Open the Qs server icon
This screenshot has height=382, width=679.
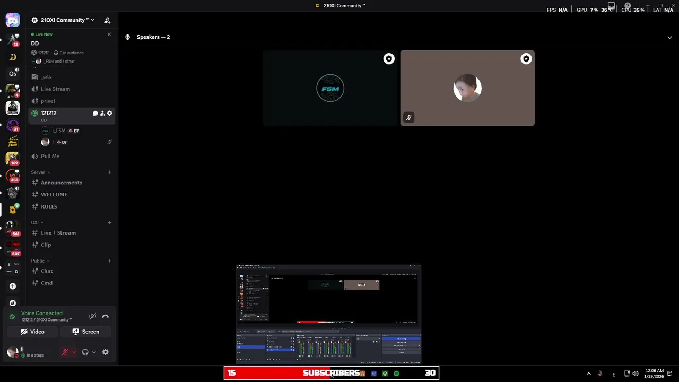click(13, 74)
